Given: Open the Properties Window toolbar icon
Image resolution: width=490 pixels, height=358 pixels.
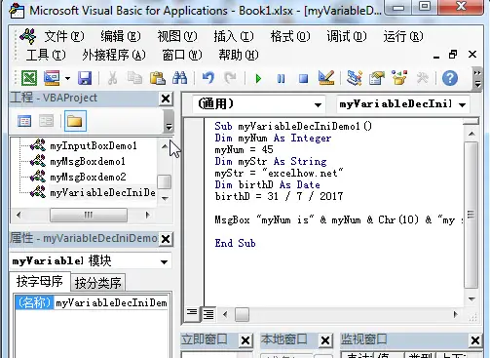Looking at the screenshot, I should (x=377, y=78).
